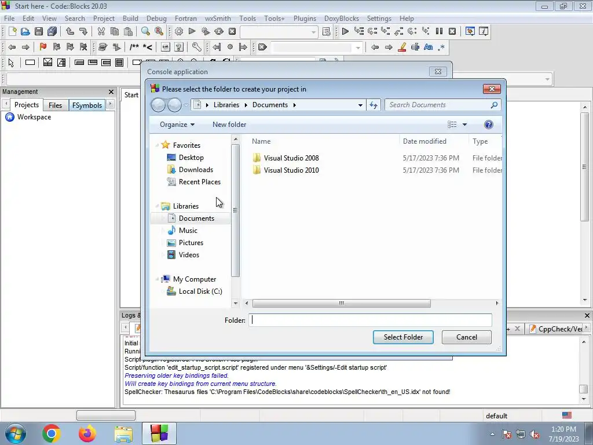The image size is (593, 445).
Task: Click the Find magnifier icon
Action: (145, 31)
